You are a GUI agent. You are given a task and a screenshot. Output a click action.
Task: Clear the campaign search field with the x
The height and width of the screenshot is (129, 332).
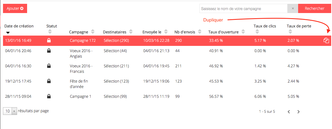click(x=293, y=8)
